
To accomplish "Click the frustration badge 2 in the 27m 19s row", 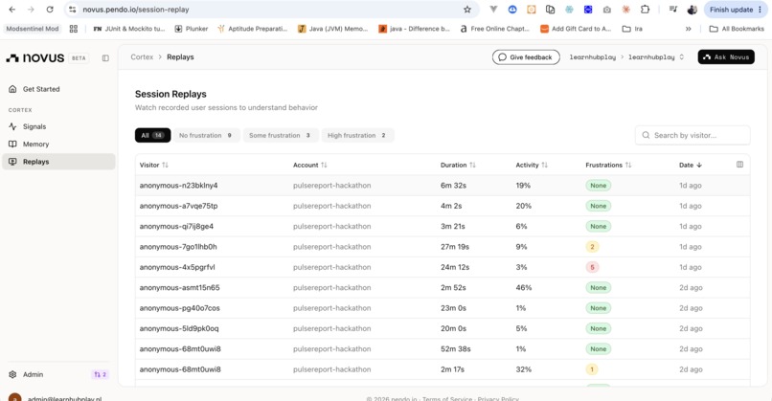I will (592, 247).
